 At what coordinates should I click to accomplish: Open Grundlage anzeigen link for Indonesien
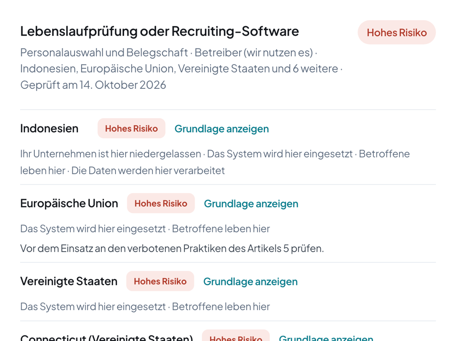tap(222, 129)
